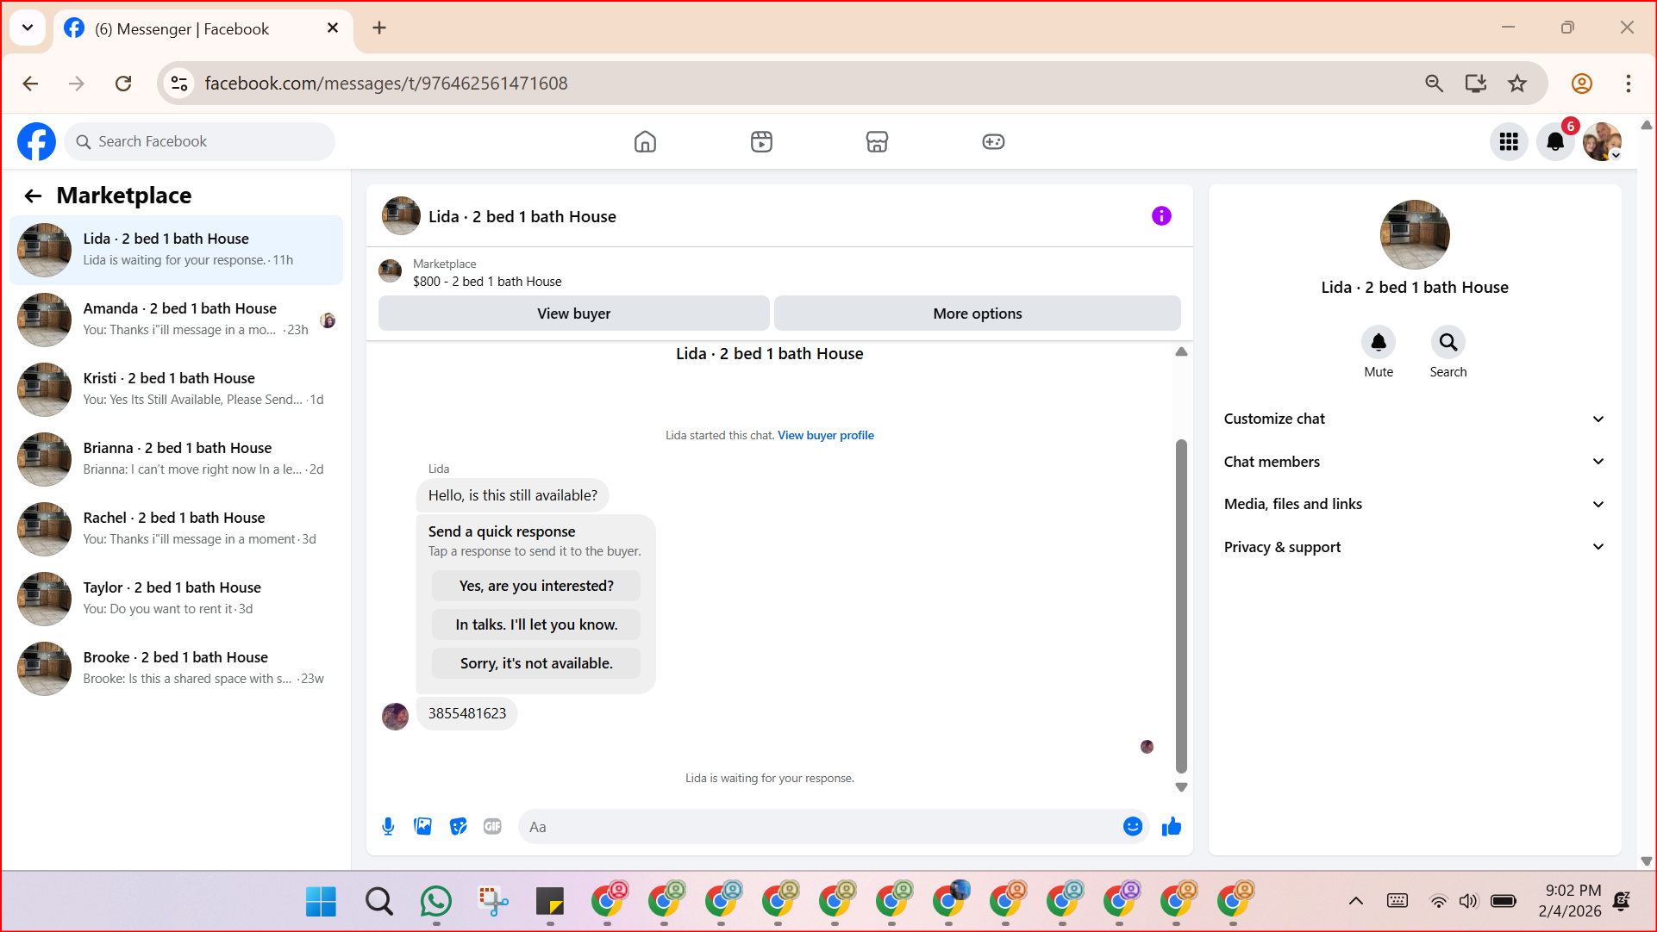This screenshot has height=932, width=1657.
Task: Open Facebook notifications bell
Action: coord(1554,142)
